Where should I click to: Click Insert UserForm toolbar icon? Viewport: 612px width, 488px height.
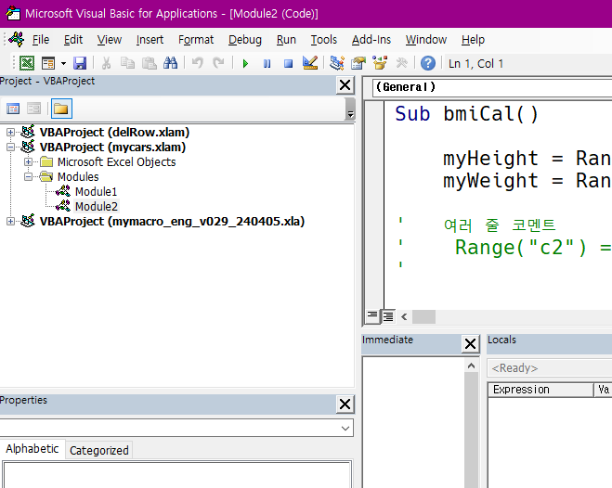tap(48, 63)
